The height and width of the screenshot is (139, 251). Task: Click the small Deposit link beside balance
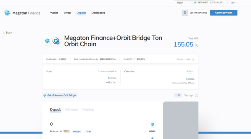77,132
